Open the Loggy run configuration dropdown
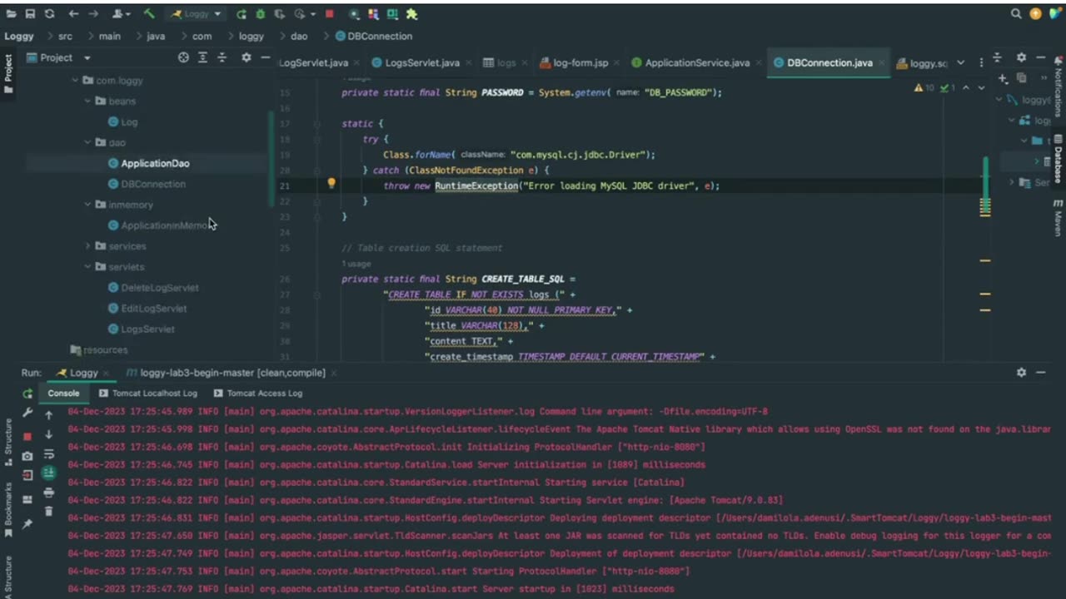 tap(197, 14)
